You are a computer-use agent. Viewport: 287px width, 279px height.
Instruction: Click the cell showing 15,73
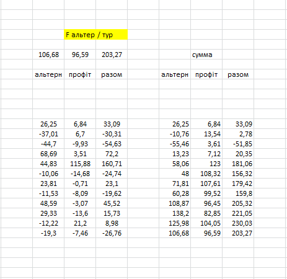112,213
